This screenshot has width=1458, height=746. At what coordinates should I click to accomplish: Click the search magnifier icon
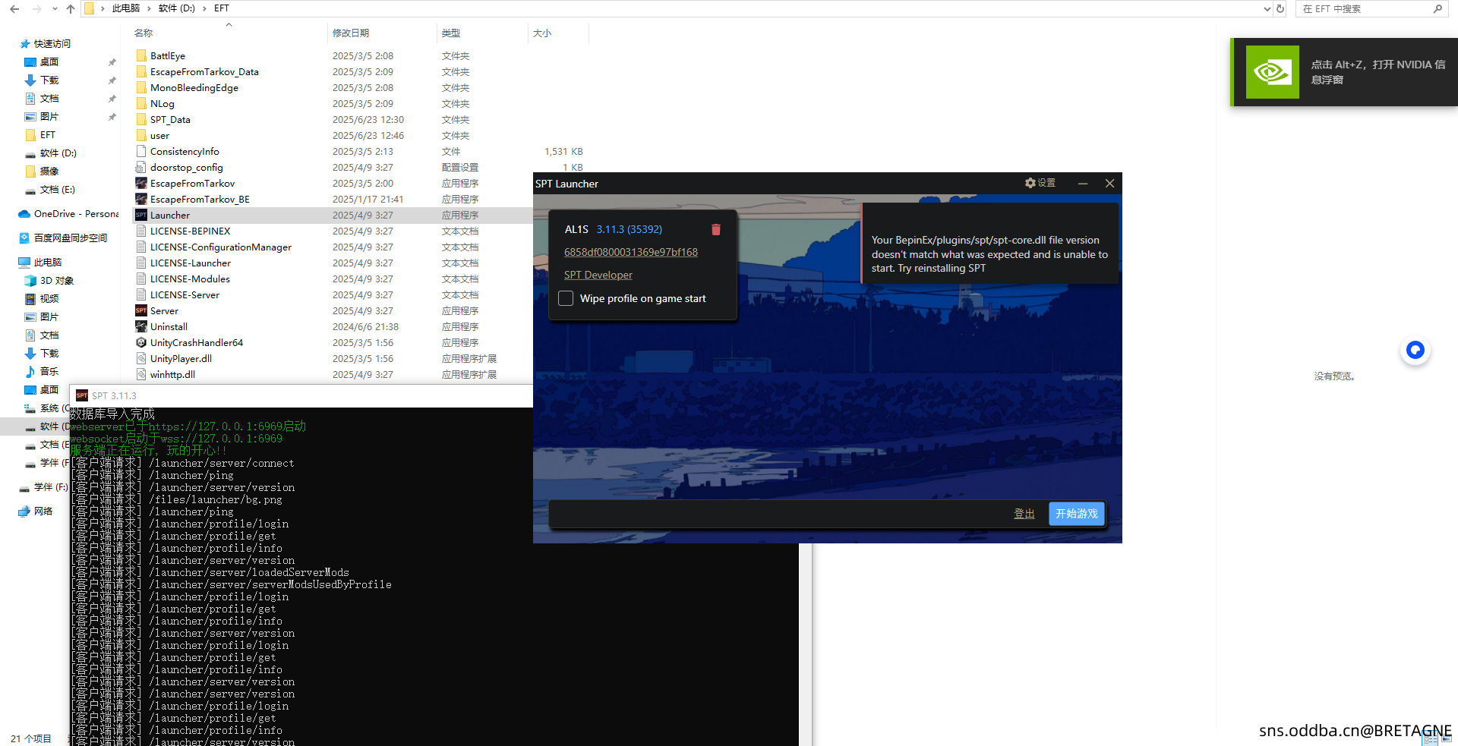1437,8
